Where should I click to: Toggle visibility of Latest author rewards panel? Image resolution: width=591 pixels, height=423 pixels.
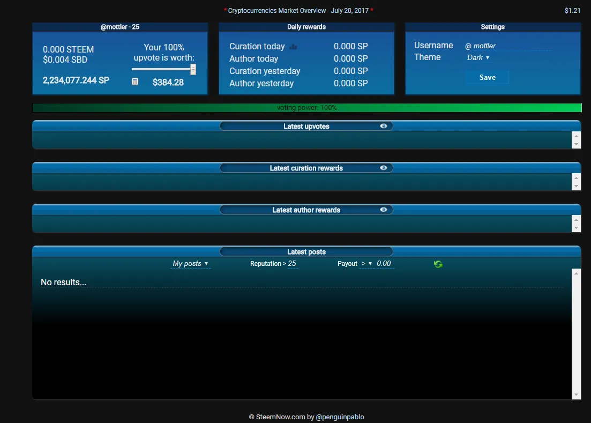tap(383, 210)
